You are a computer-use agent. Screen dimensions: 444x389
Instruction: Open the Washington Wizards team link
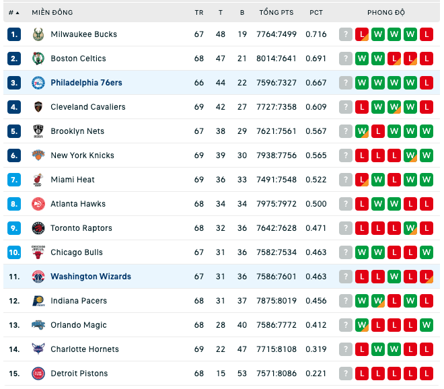coord(91,277)
